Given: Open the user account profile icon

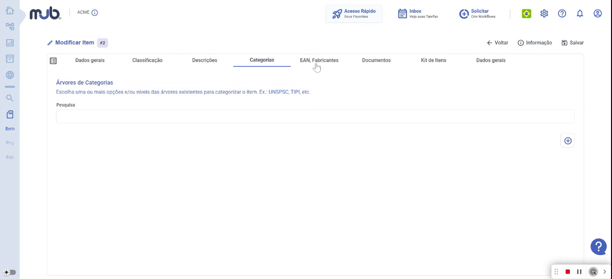Looking at the screenshot, I should (598, 13).
